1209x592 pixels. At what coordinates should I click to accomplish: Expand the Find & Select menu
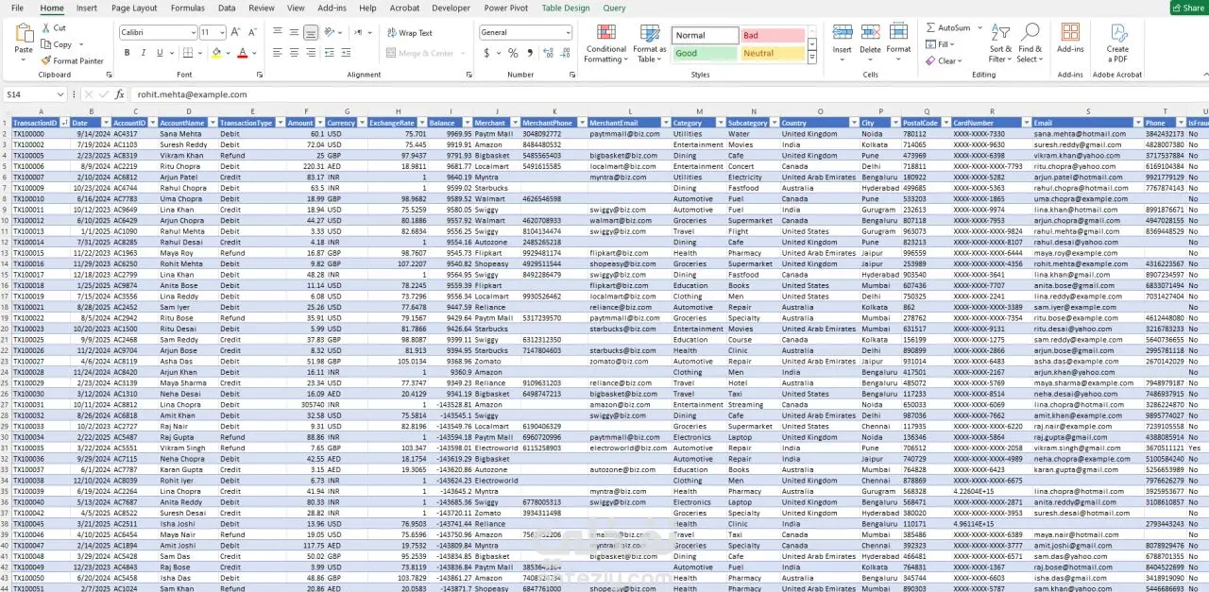click(x=1030, y=43)
